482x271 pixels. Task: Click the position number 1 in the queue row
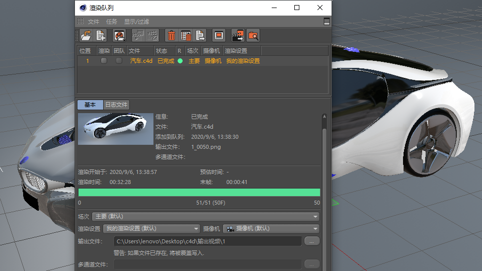coord(88,61)
